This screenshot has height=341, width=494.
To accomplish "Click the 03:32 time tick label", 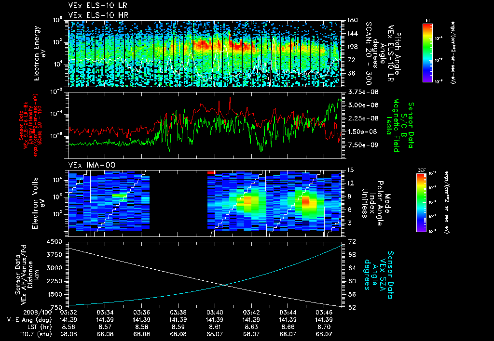I will tap(69, 313).
